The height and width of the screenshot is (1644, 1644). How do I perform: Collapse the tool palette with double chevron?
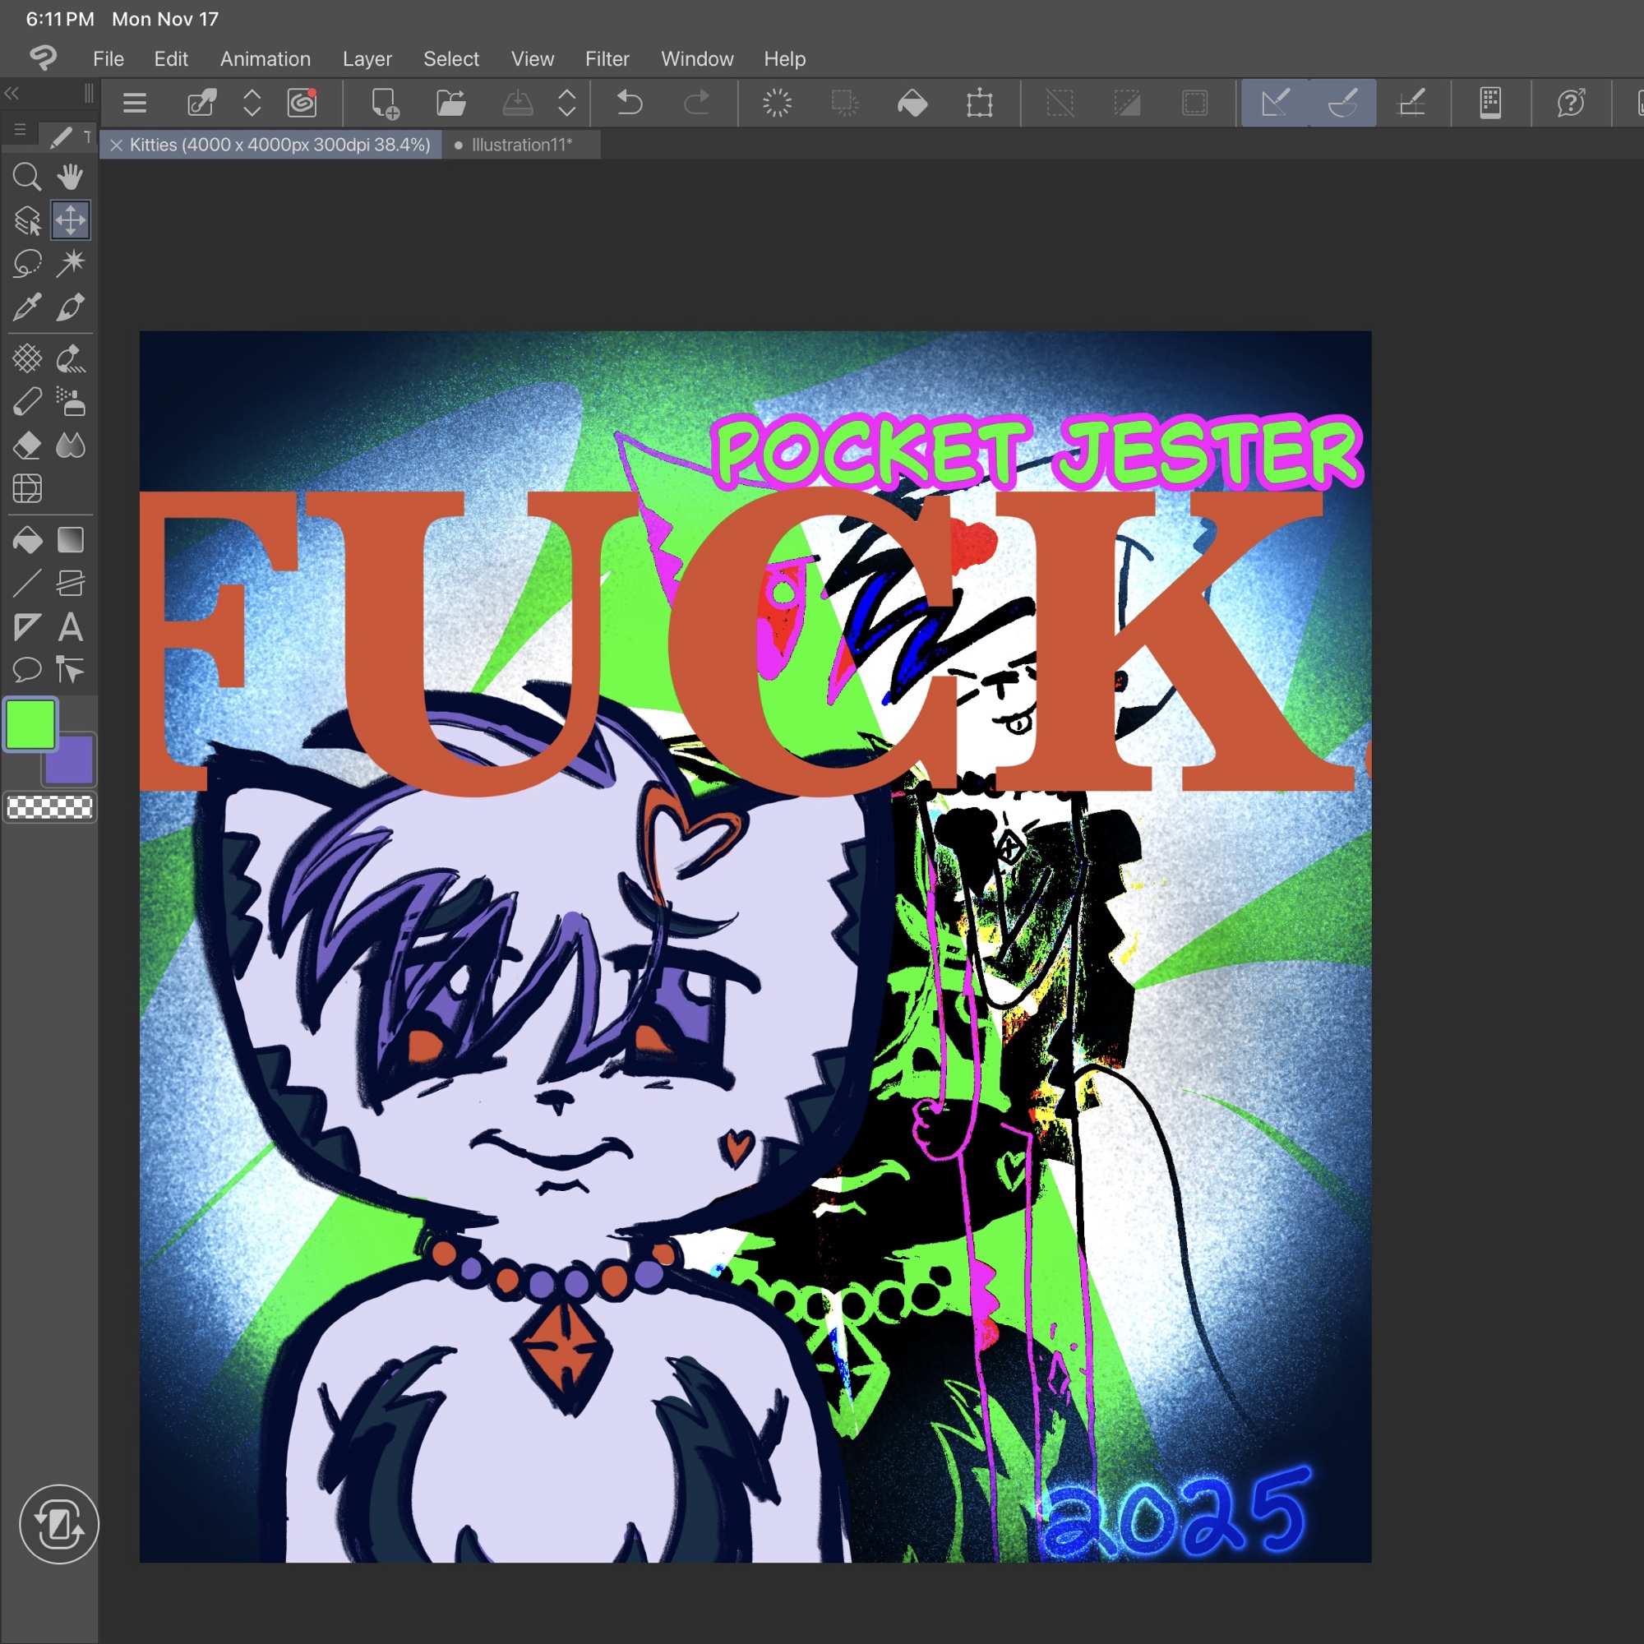(12, 93)
